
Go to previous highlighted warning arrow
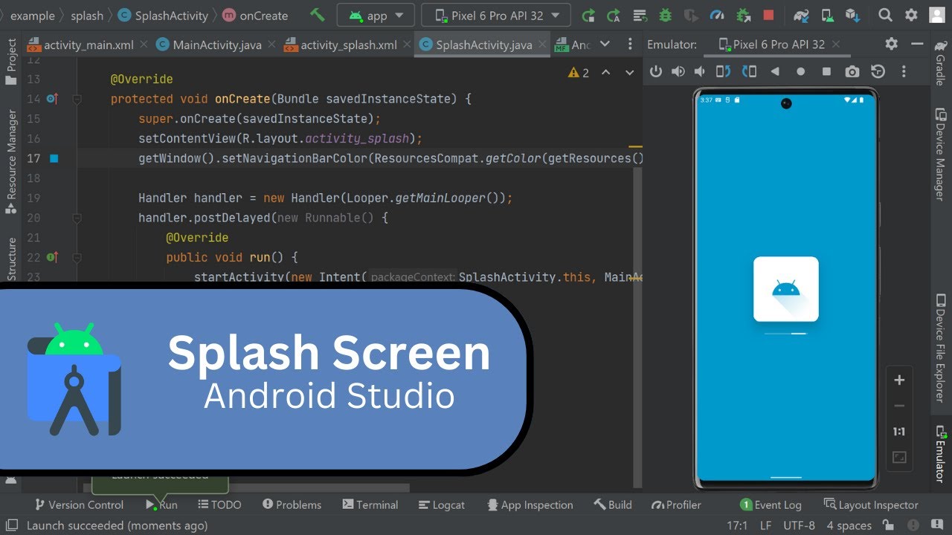(x=605, y=72)
